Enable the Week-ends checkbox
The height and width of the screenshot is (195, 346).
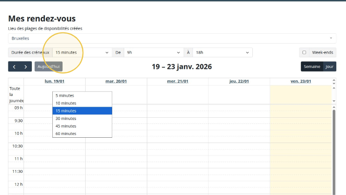pyautogui.click(x=304, y=52)
